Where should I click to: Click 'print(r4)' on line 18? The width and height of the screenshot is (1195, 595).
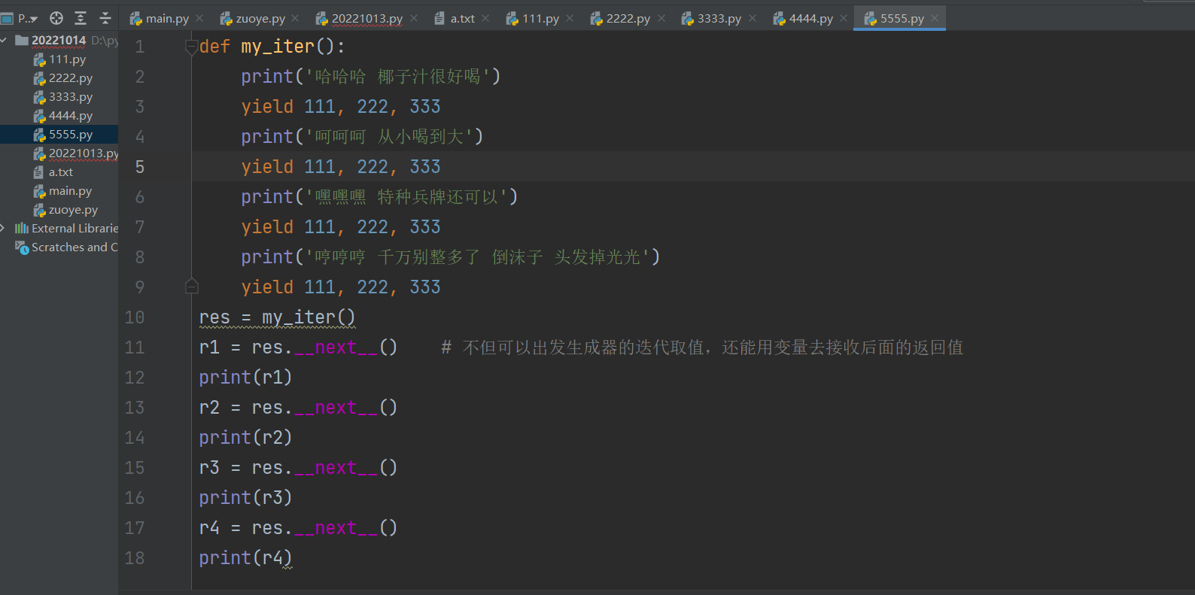coord(245,558)
